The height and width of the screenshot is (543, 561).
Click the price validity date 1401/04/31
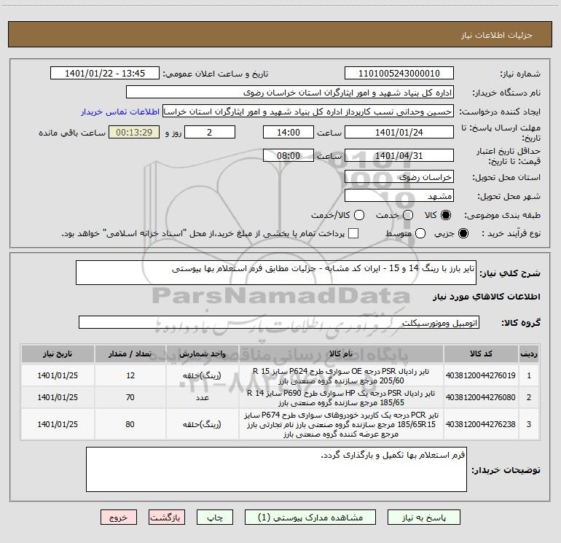[399, 155]
